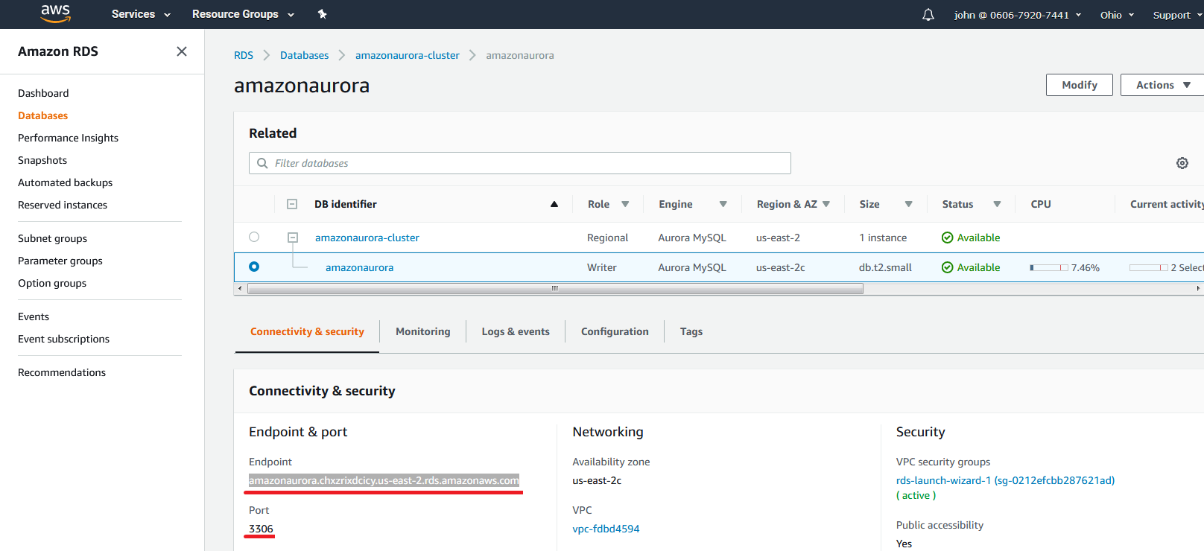Click the scrollbar left arrow of the table
The height and width of the screenshot is (551, 1204).
(239, 288)
